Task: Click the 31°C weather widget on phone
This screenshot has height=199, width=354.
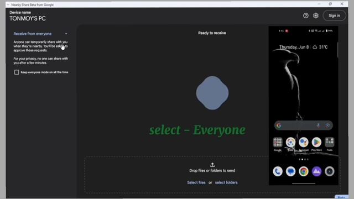Action: [x=320, y=47]
